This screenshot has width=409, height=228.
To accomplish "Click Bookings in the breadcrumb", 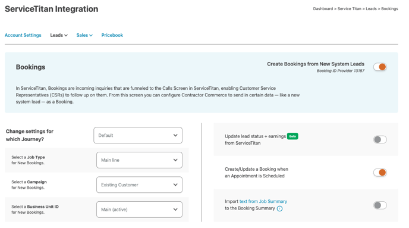I will pos(389,8).
